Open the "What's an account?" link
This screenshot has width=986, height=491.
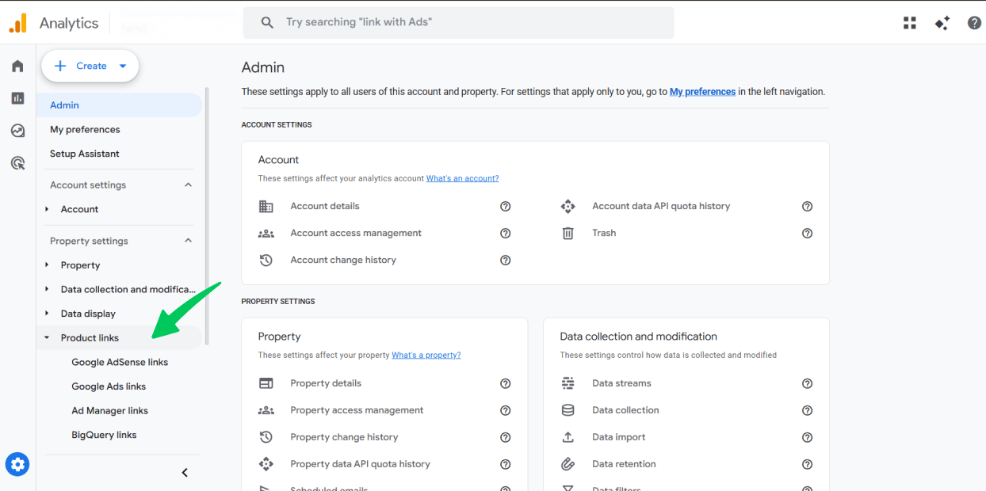coord(463,179)
